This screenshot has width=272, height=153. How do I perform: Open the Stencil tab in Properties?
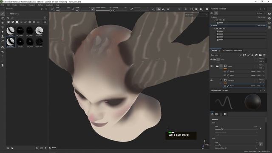tap(221, 114)
